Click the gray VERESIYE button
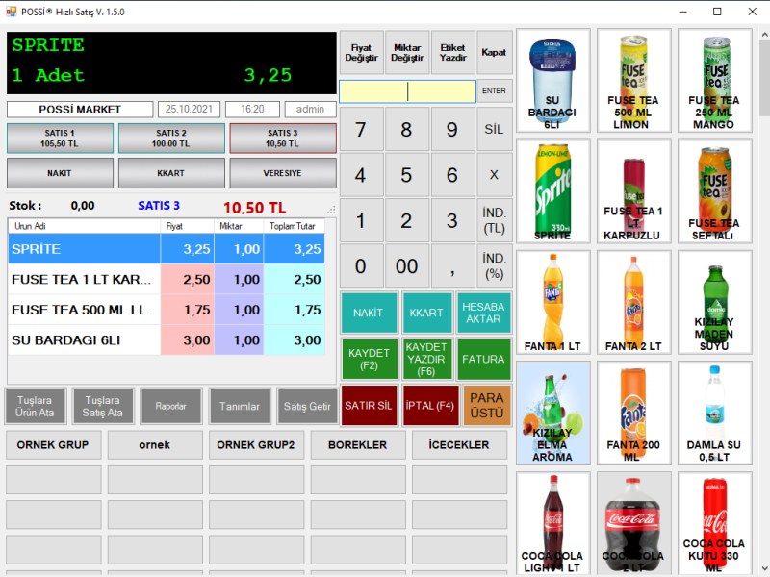Screen dimensions: 770x577 tap(283, 173)
